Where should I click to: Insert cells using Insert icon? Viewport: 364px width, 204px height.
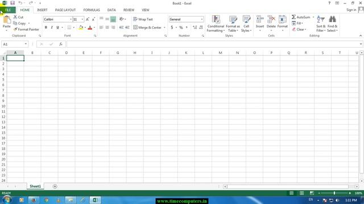(x=260, y=20)
